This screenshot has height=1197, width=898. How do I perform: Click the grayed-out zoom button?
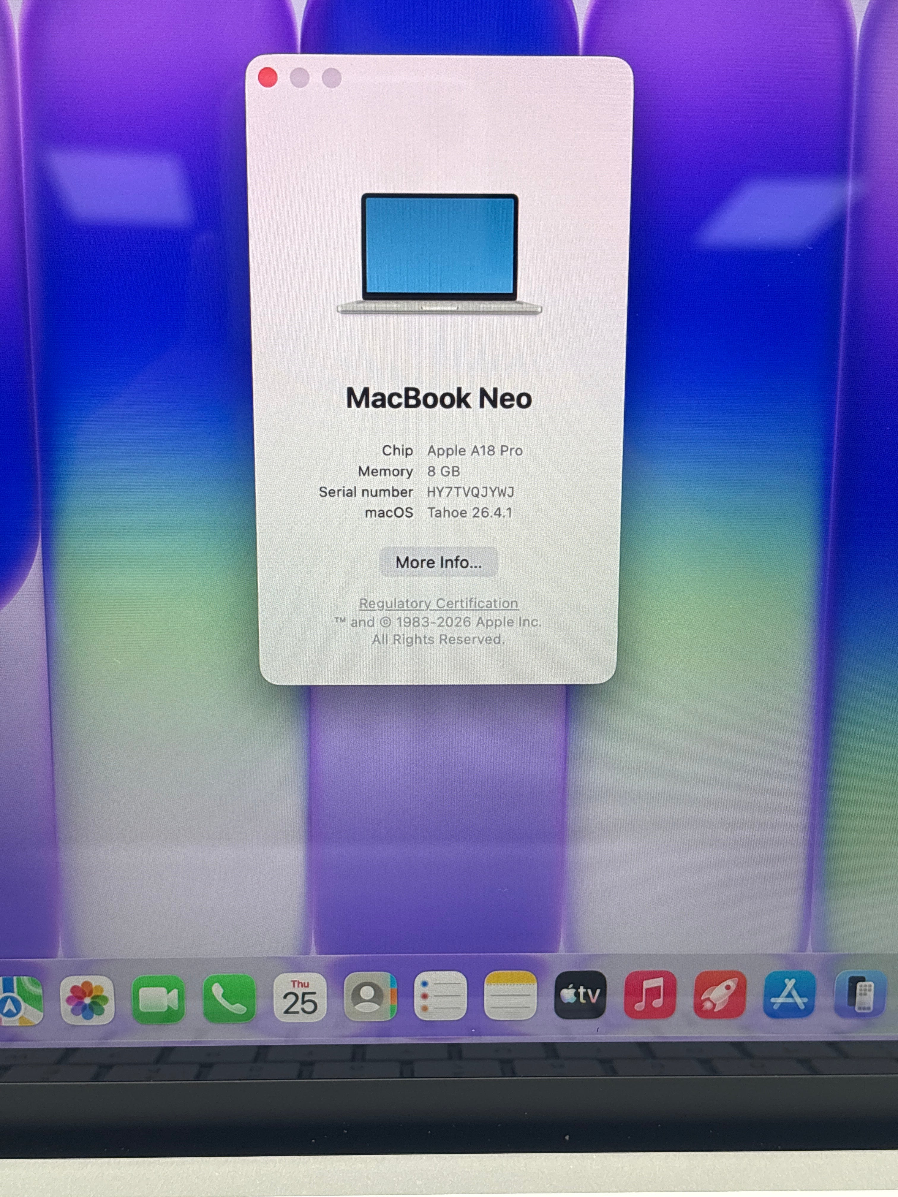(x=332, y=77)
